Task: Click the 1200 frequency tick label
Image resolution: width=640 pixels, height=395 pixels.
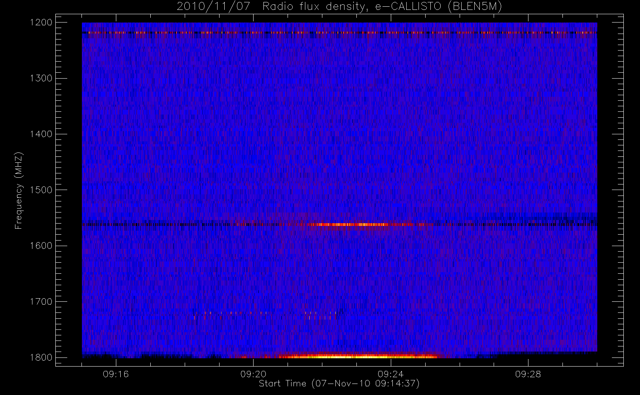Action: pyautogui.click(x=41, y=23)
